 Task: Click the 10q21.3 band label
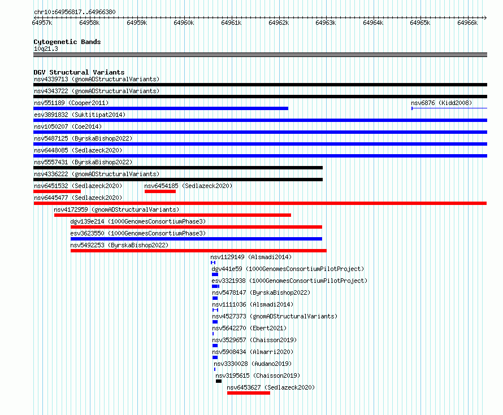pos(46,49)
